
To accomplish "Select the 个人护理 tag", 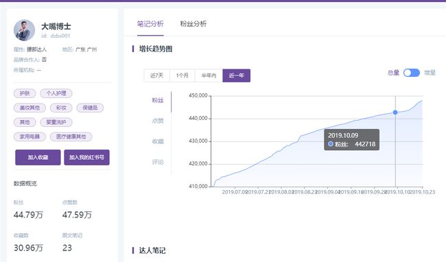I will point(56,93).
